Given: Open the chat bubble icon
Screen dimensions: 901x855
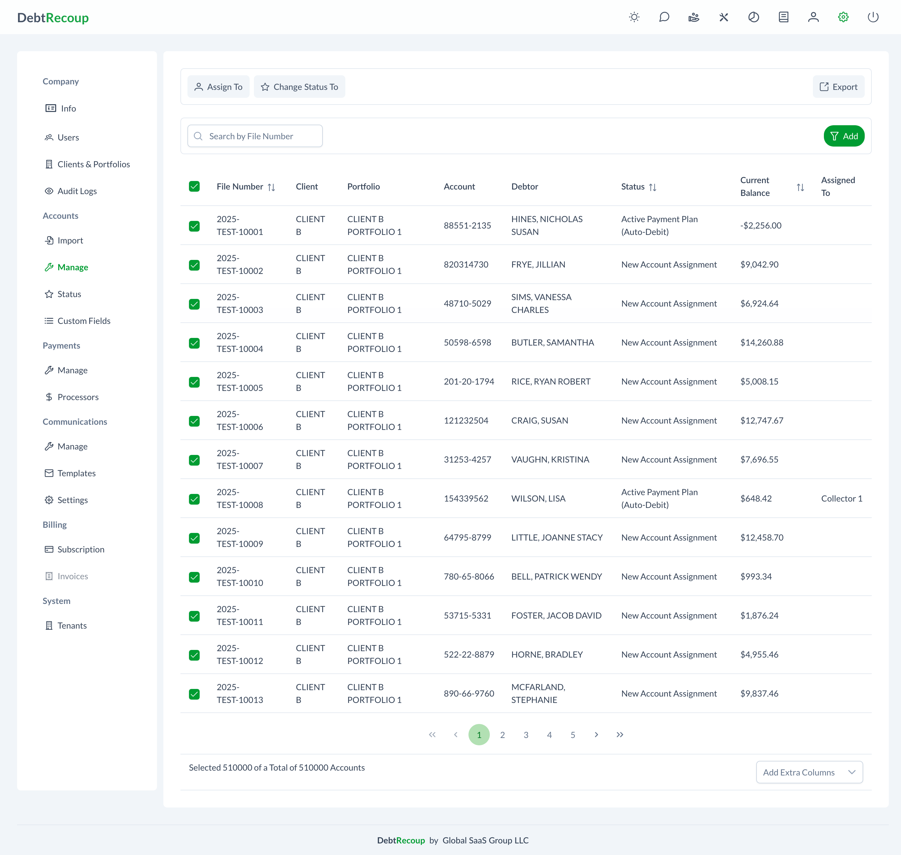Looking at the screenshot, I should (x=664, y=17).
